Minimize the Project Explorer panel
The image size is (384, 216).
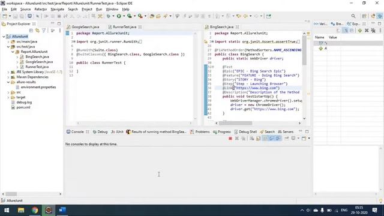point(52,23)
